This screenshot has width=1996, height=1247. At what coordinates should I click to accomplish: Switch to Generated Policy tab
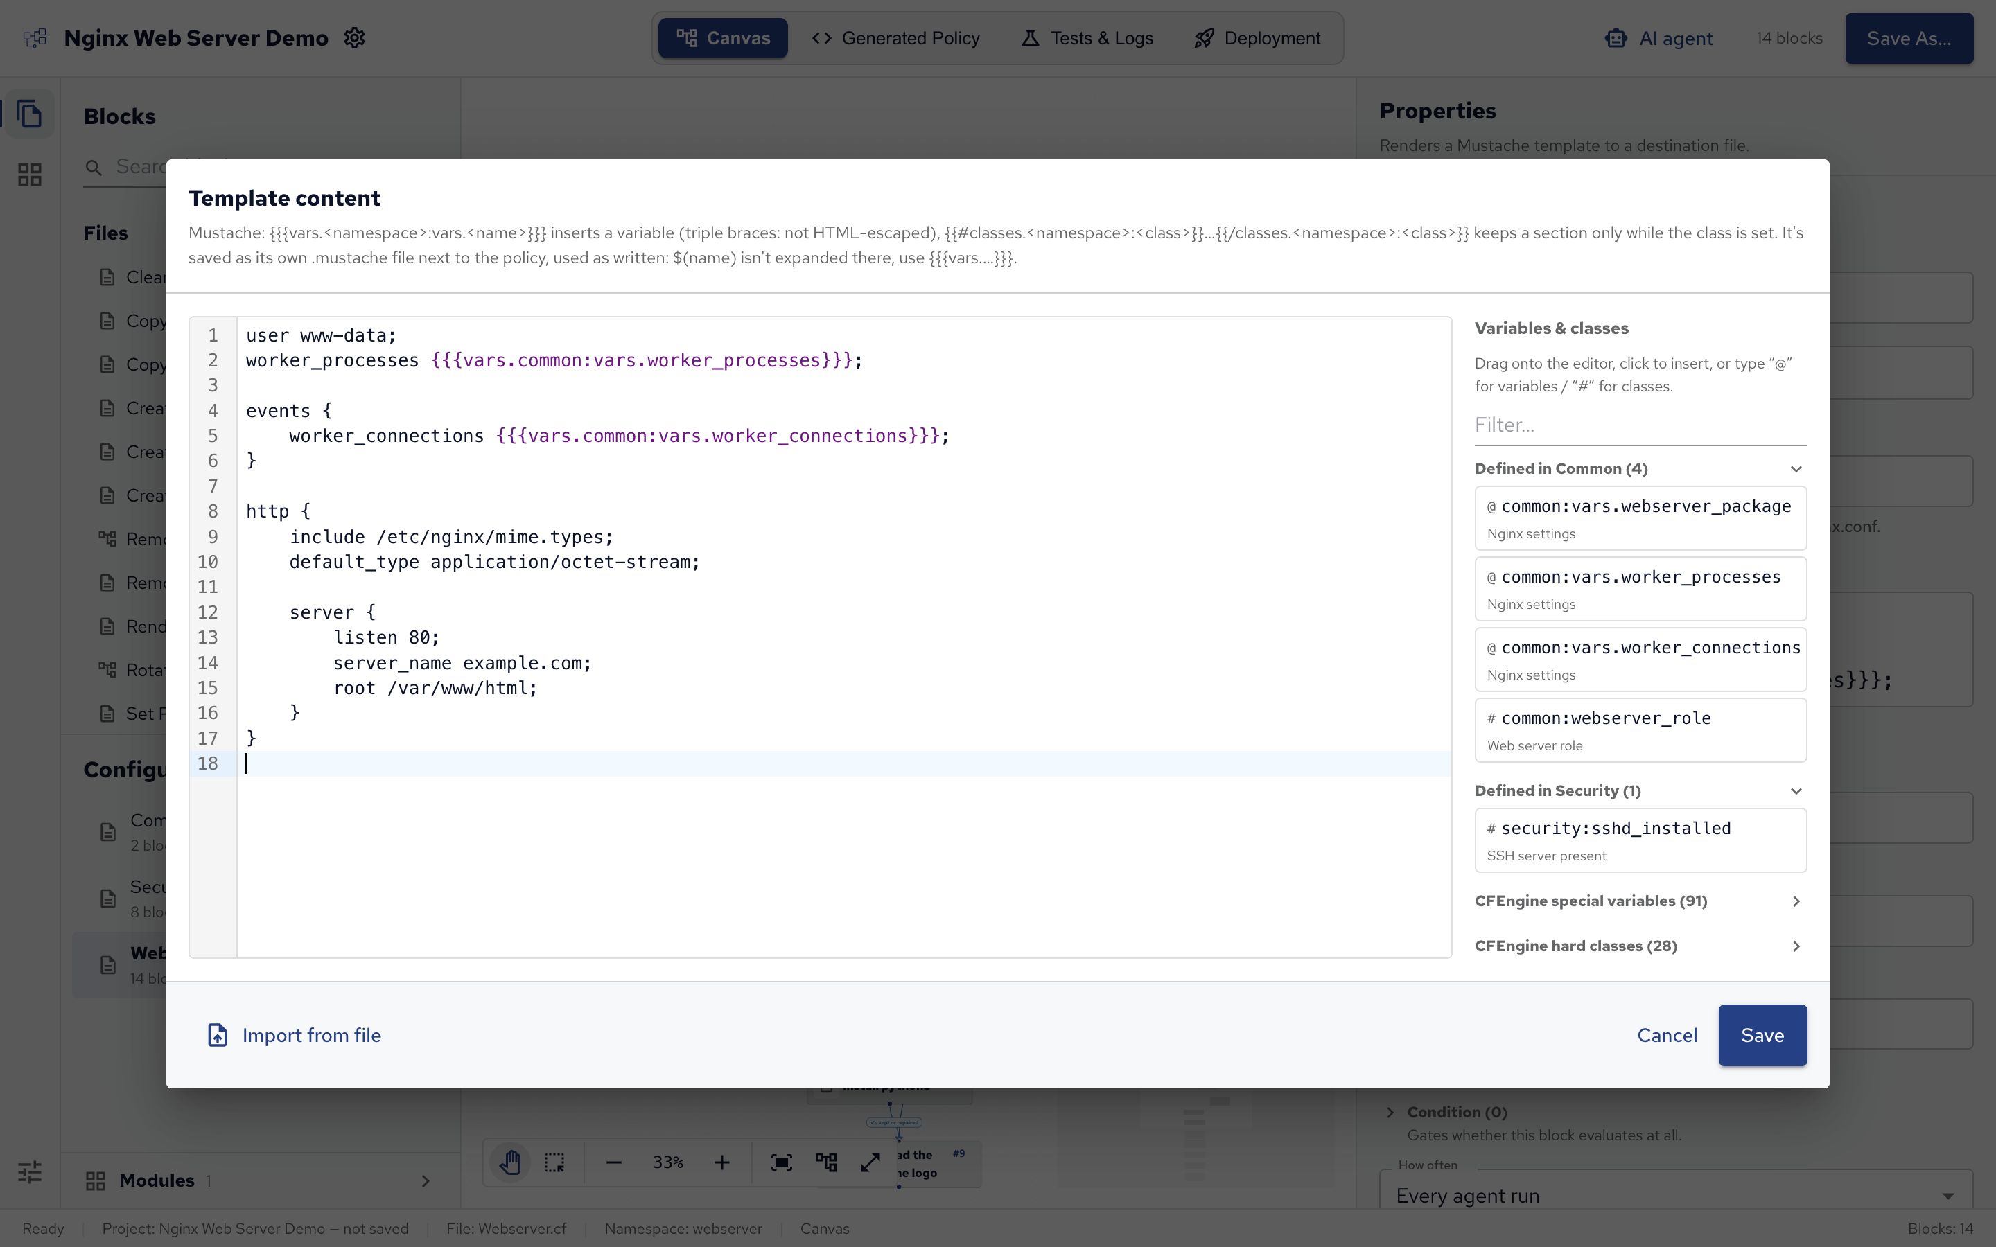coord(895,38)
